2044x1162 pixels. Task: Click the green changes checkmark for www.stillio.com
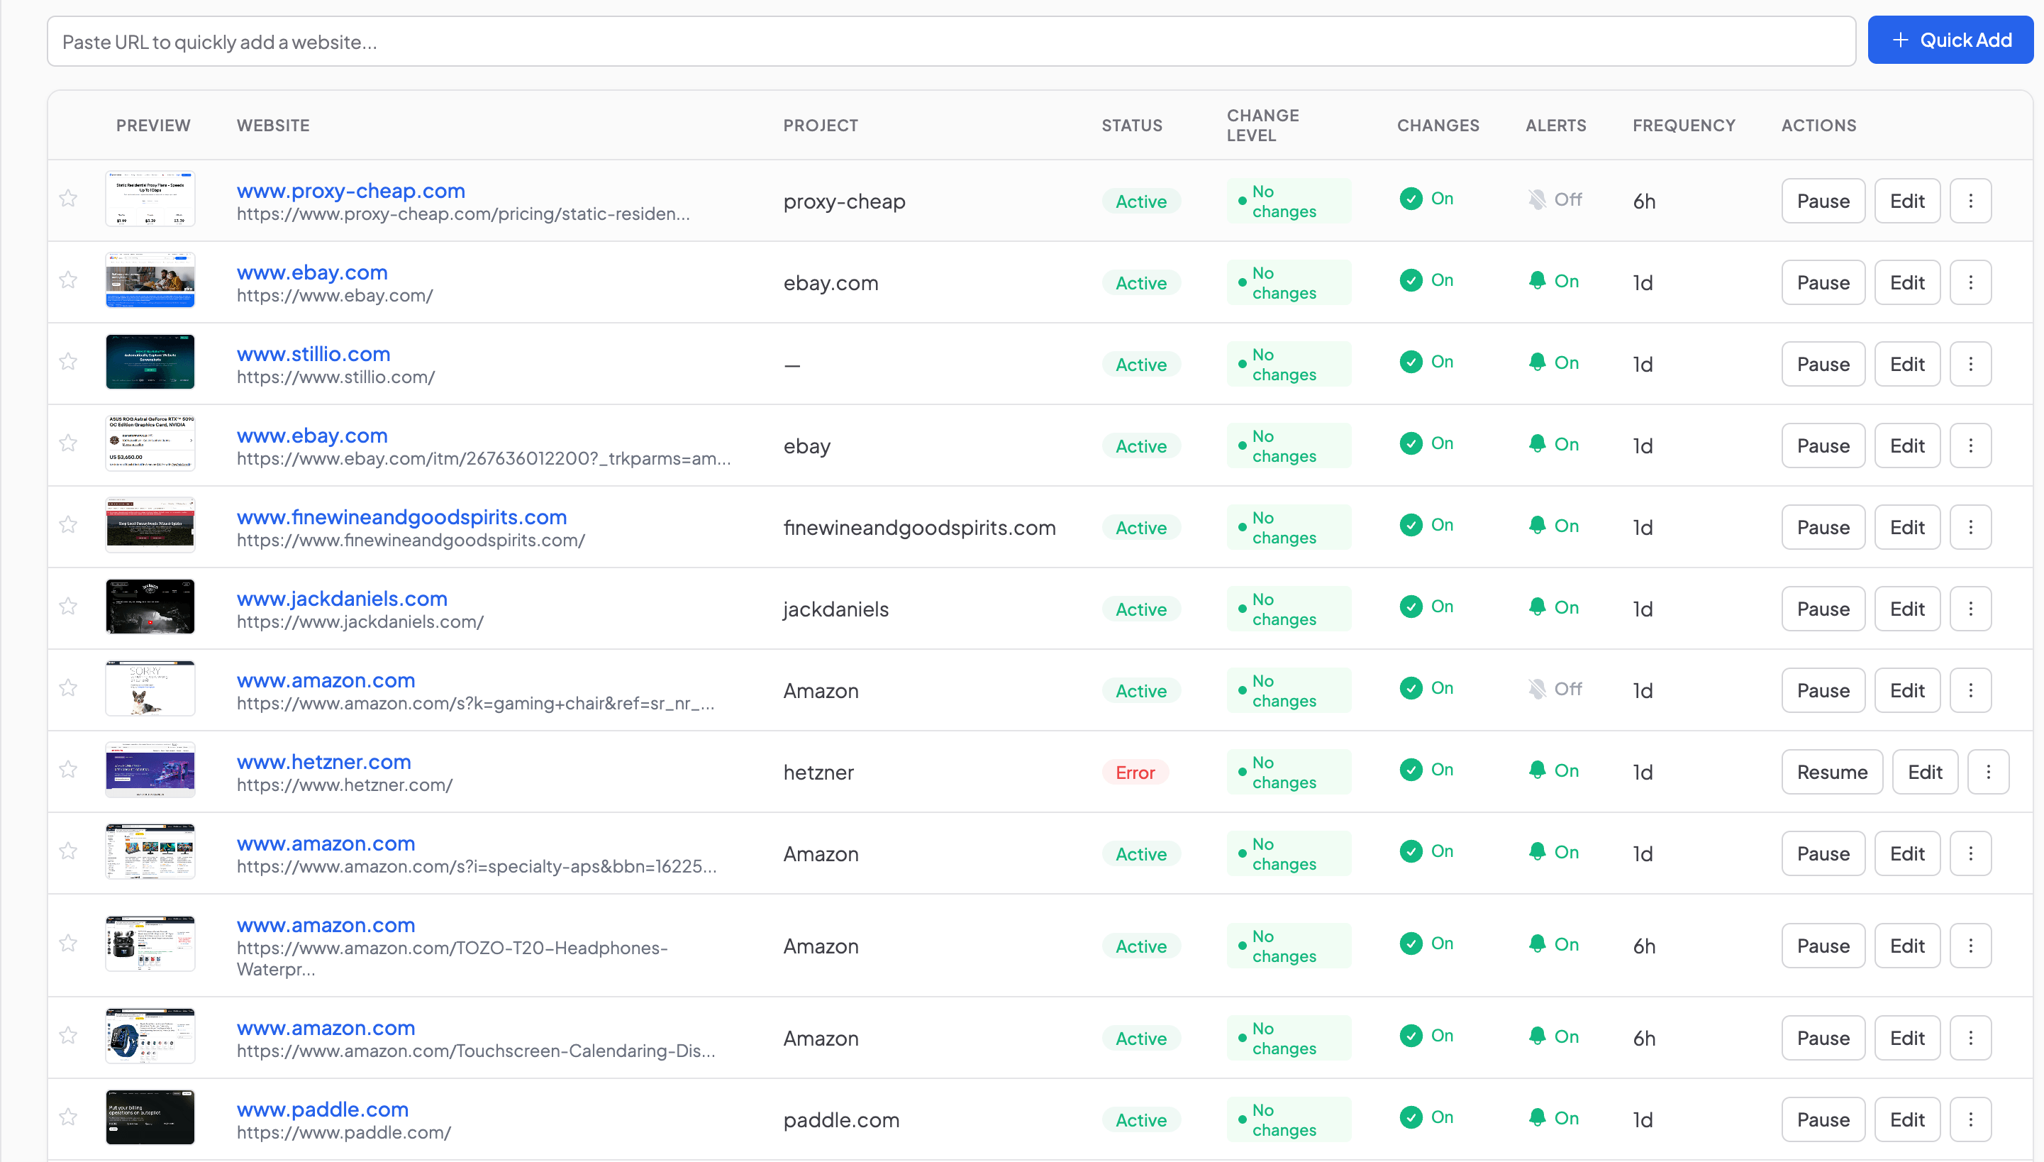(x=1411, y=362)
